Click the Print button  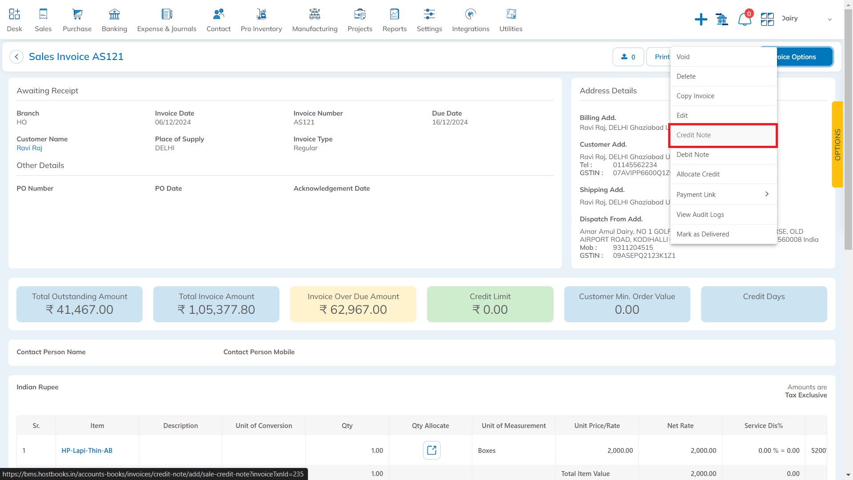coord(659,57)
